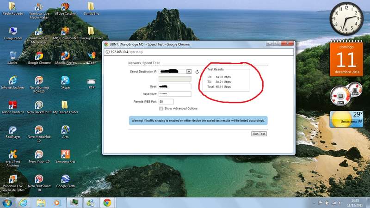Open the Windows Start button

[x=7, y=203]
